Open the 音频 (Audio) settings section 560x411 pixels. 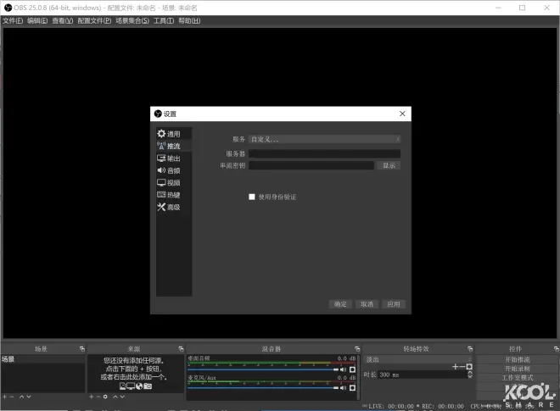(174, 170)
